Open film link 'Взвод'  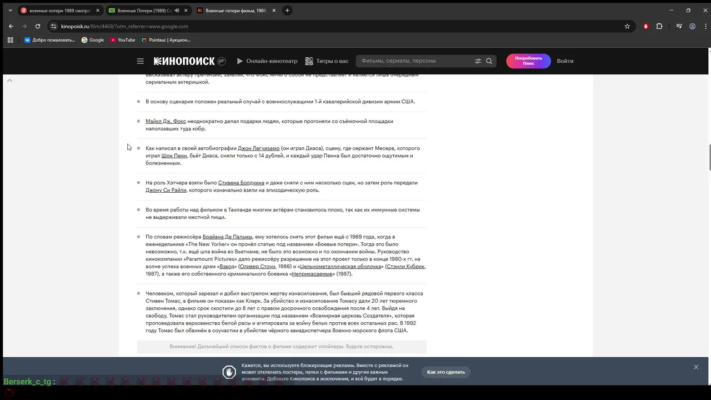227,267
